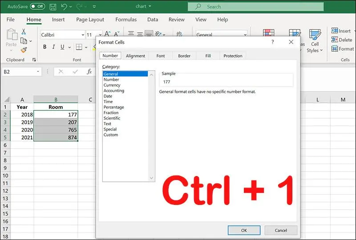Screen dimensions: 356x240
Task: Click Insert cells in ribbon
Action: pos(341,31)
